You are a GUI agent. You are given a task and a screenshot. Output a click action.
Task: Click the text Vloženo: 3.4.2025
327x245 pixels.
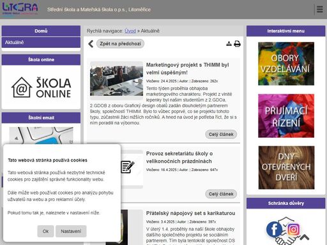[x=160, y=221]
